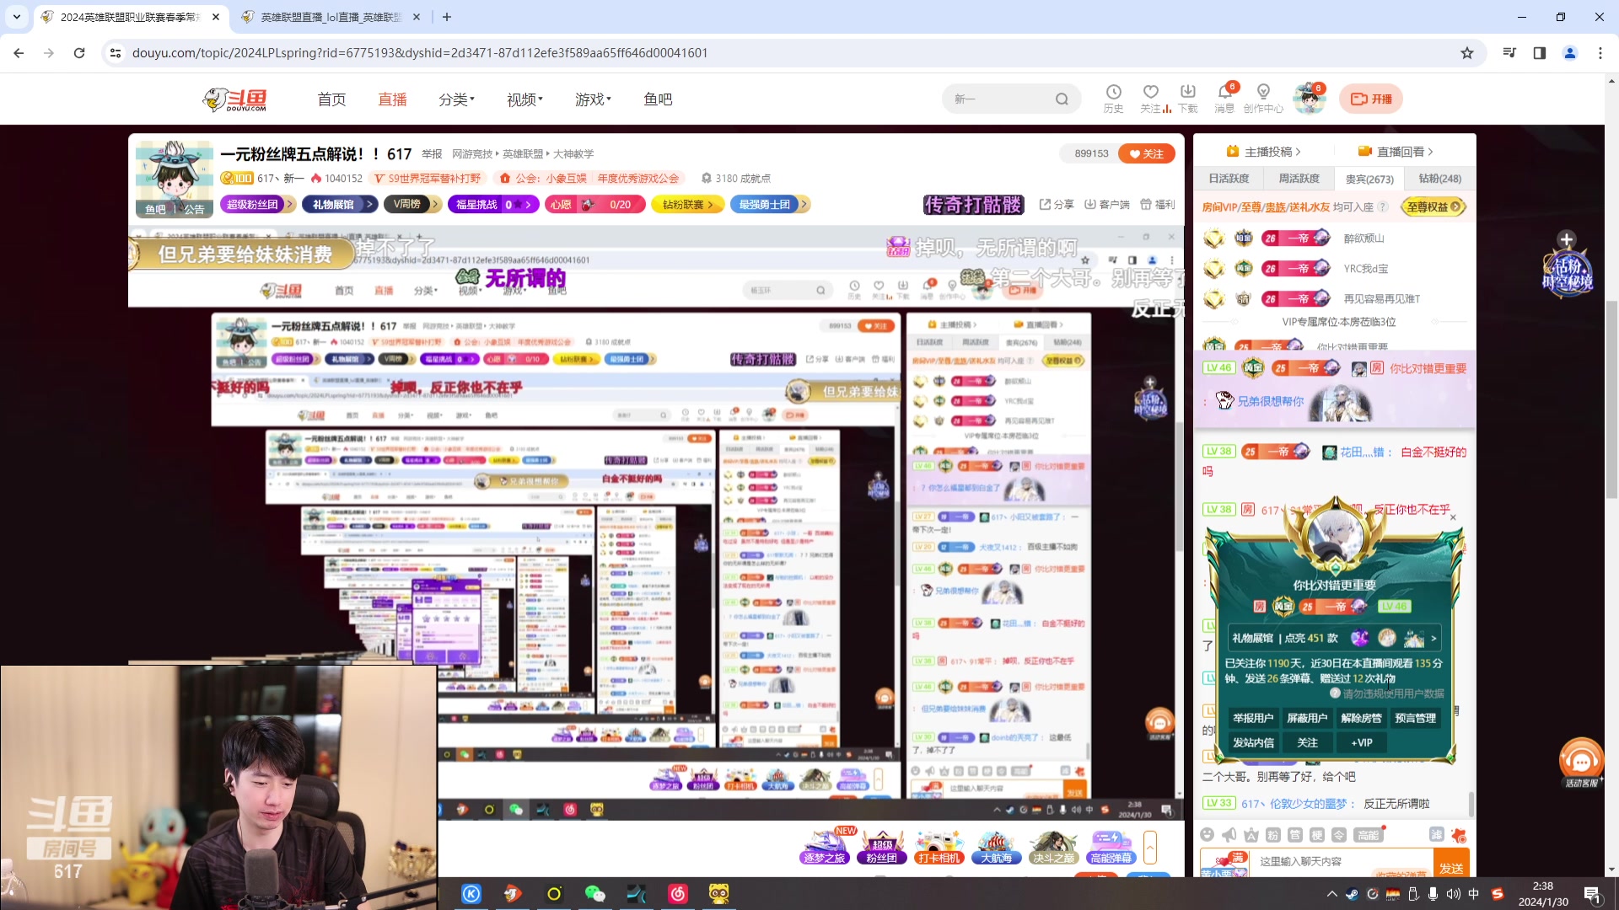Click +VIP in user card
This screenshot has width=1619, height=910.
point(1362,742)
